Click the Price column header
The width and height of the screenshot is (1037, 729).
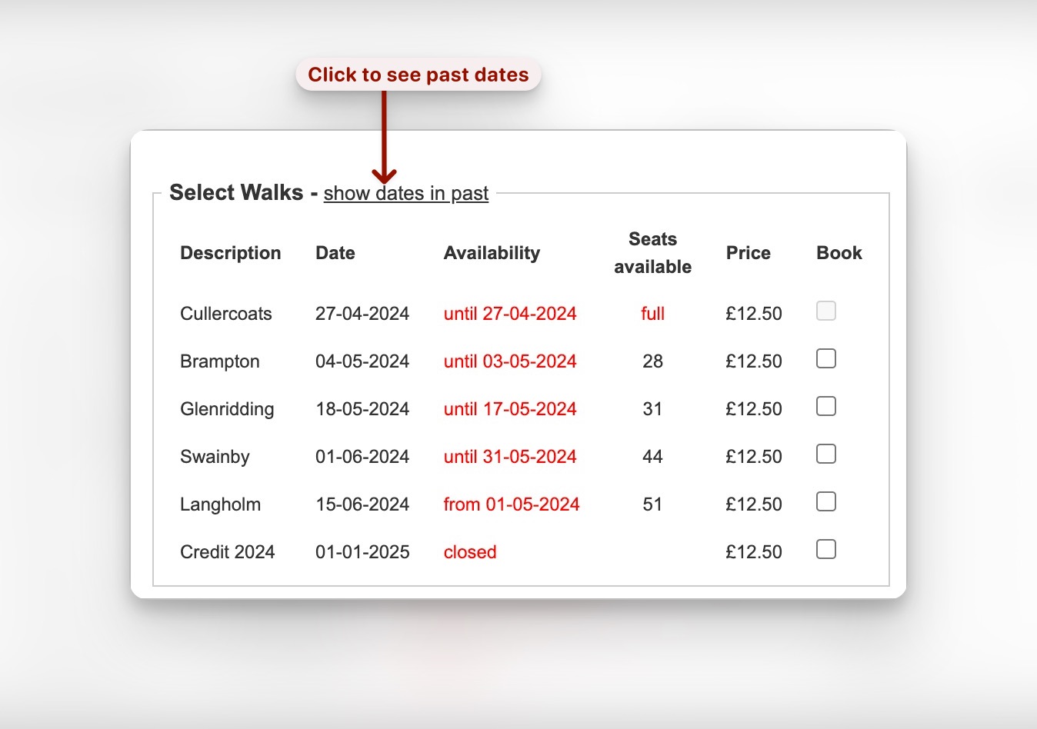coord(748,253)
